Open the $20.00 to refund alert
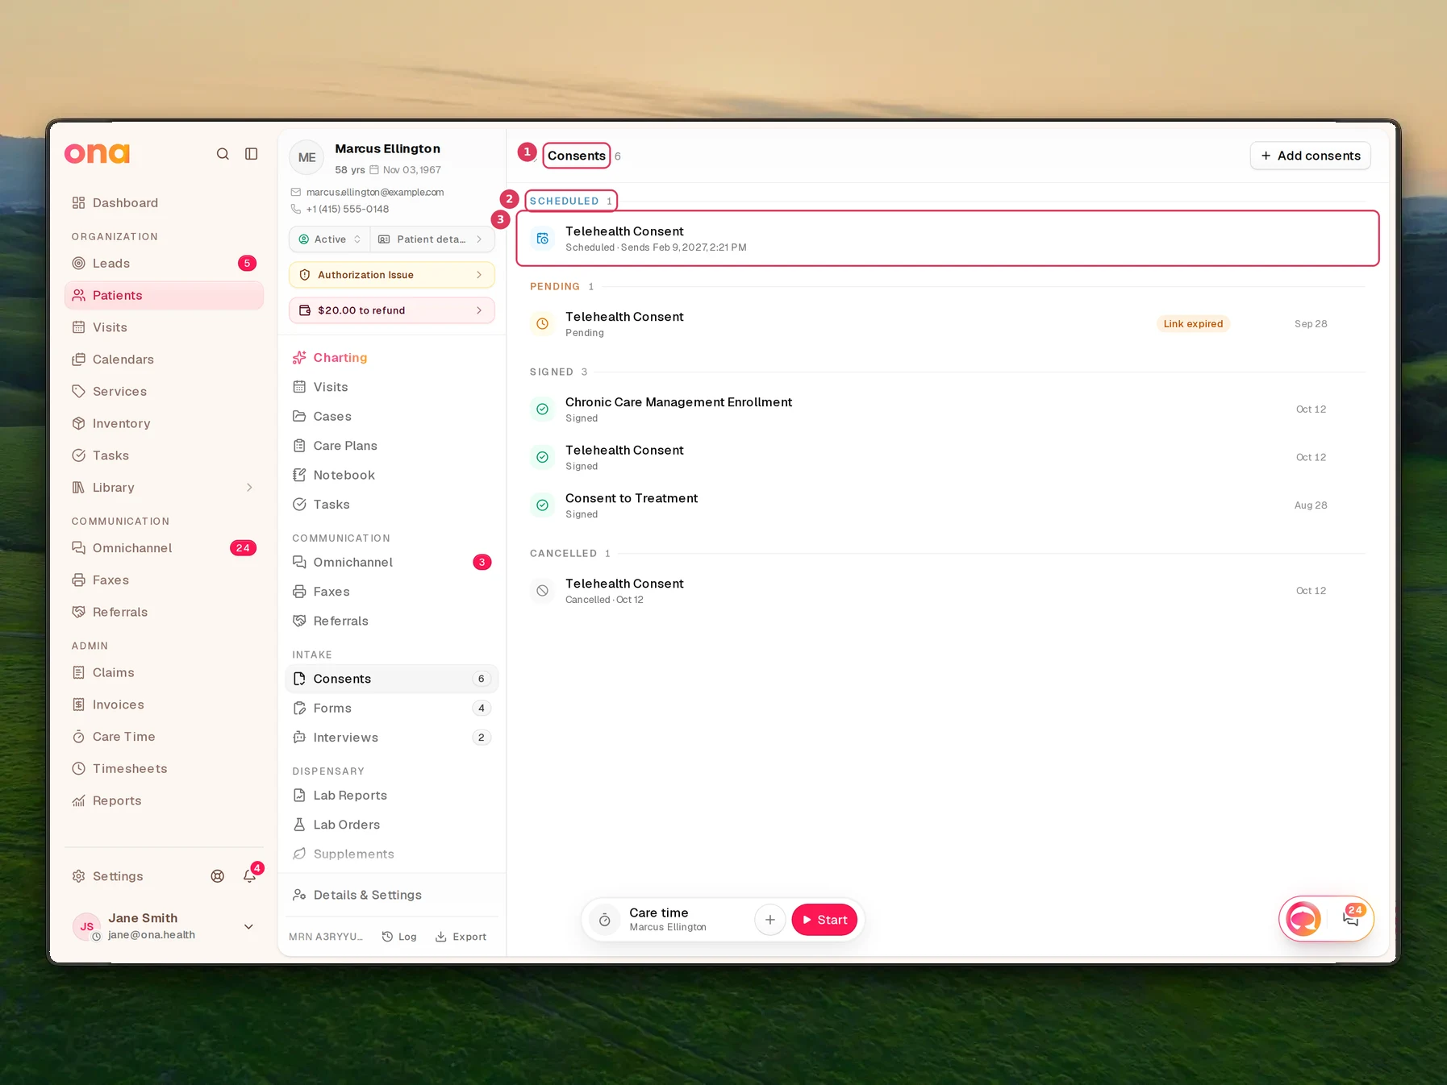The height and width of the screenshot is (1085, 1447). (392, 310)
